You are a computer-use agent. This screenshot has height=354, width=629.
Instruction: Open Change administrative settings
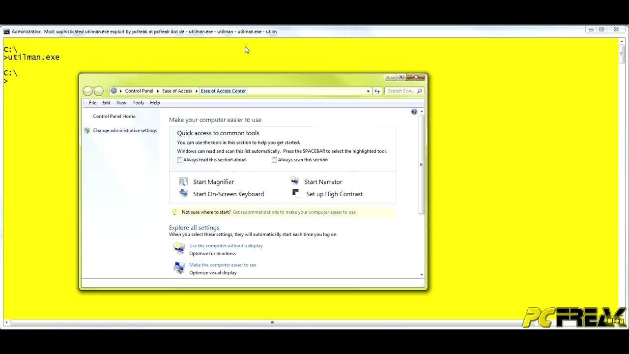click(x=125, y=131)
